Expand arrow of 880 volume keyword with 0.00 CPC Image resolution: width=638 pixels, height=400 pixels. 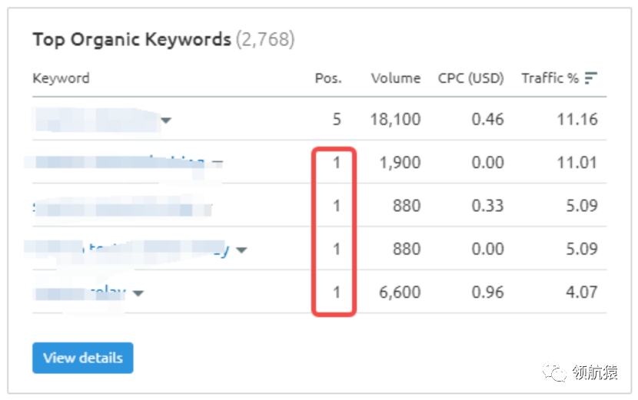tap(241, 250)
